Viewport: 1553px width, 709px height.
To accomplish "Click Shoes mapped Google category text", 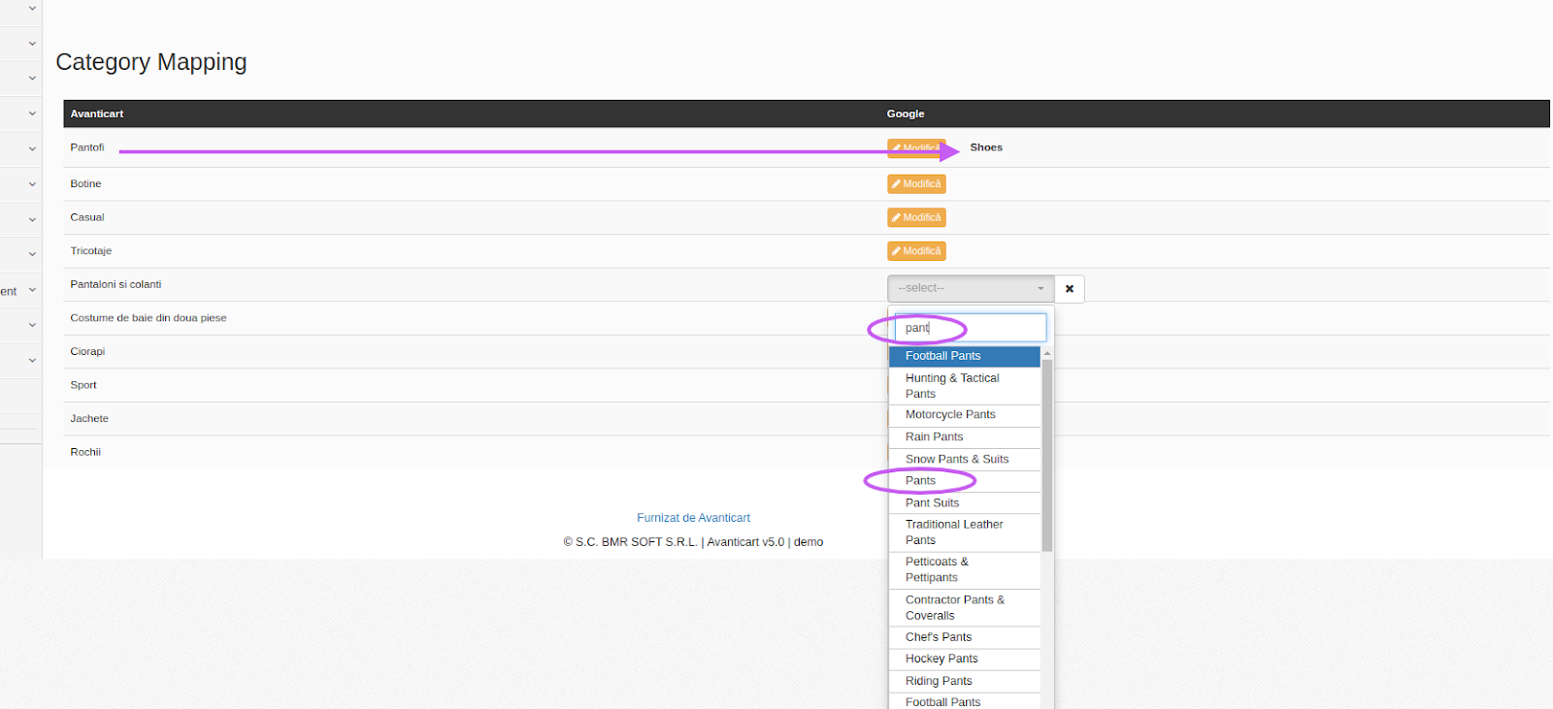I will click(986, 147).
